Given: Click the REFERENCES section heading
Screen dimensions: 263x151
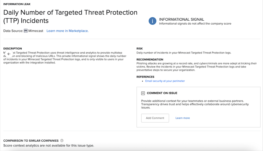Looking at the screenshot, I should (x=145, y=77).
